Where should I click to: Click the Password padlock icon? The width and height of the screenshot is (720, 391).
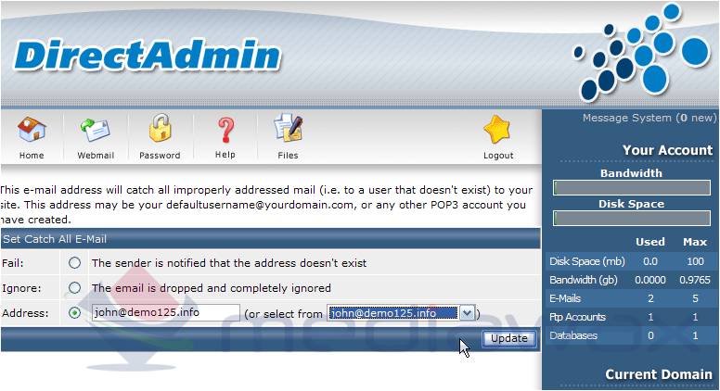pyautogui.click(x=160, y=128)
